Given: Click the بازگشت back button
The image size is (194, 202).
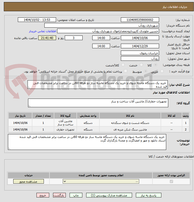Looking at the screenshot, I should [x=59, y=195].
